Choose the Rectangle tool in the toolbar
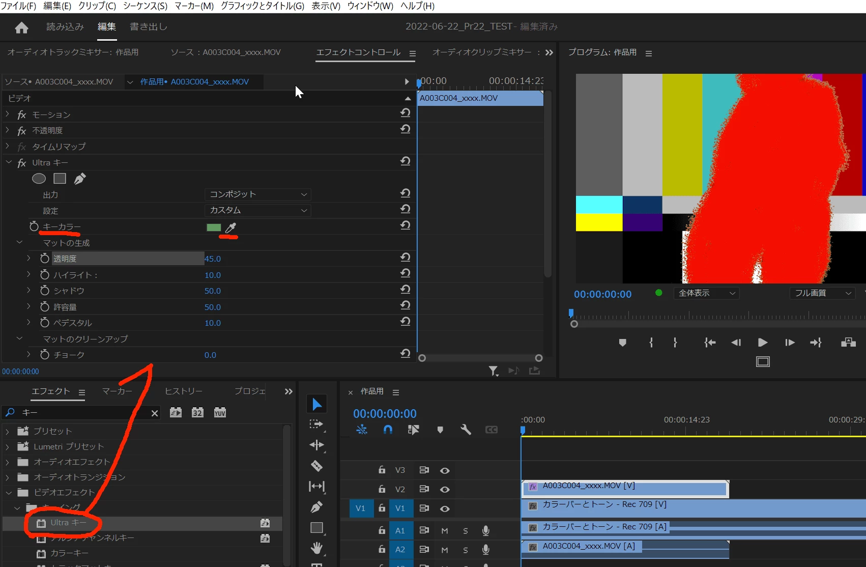The height and width of the screenshot is (567, 866). point(316,528)
